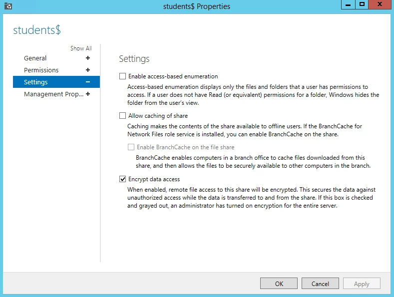Maximize the students$ Properties window
The height and width of the screenshot is (297, 394).
pos(362,4)
